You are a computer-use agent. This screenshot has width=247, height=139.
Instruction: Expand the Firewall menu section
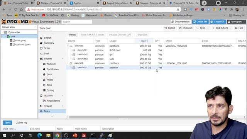pos(63,106)
